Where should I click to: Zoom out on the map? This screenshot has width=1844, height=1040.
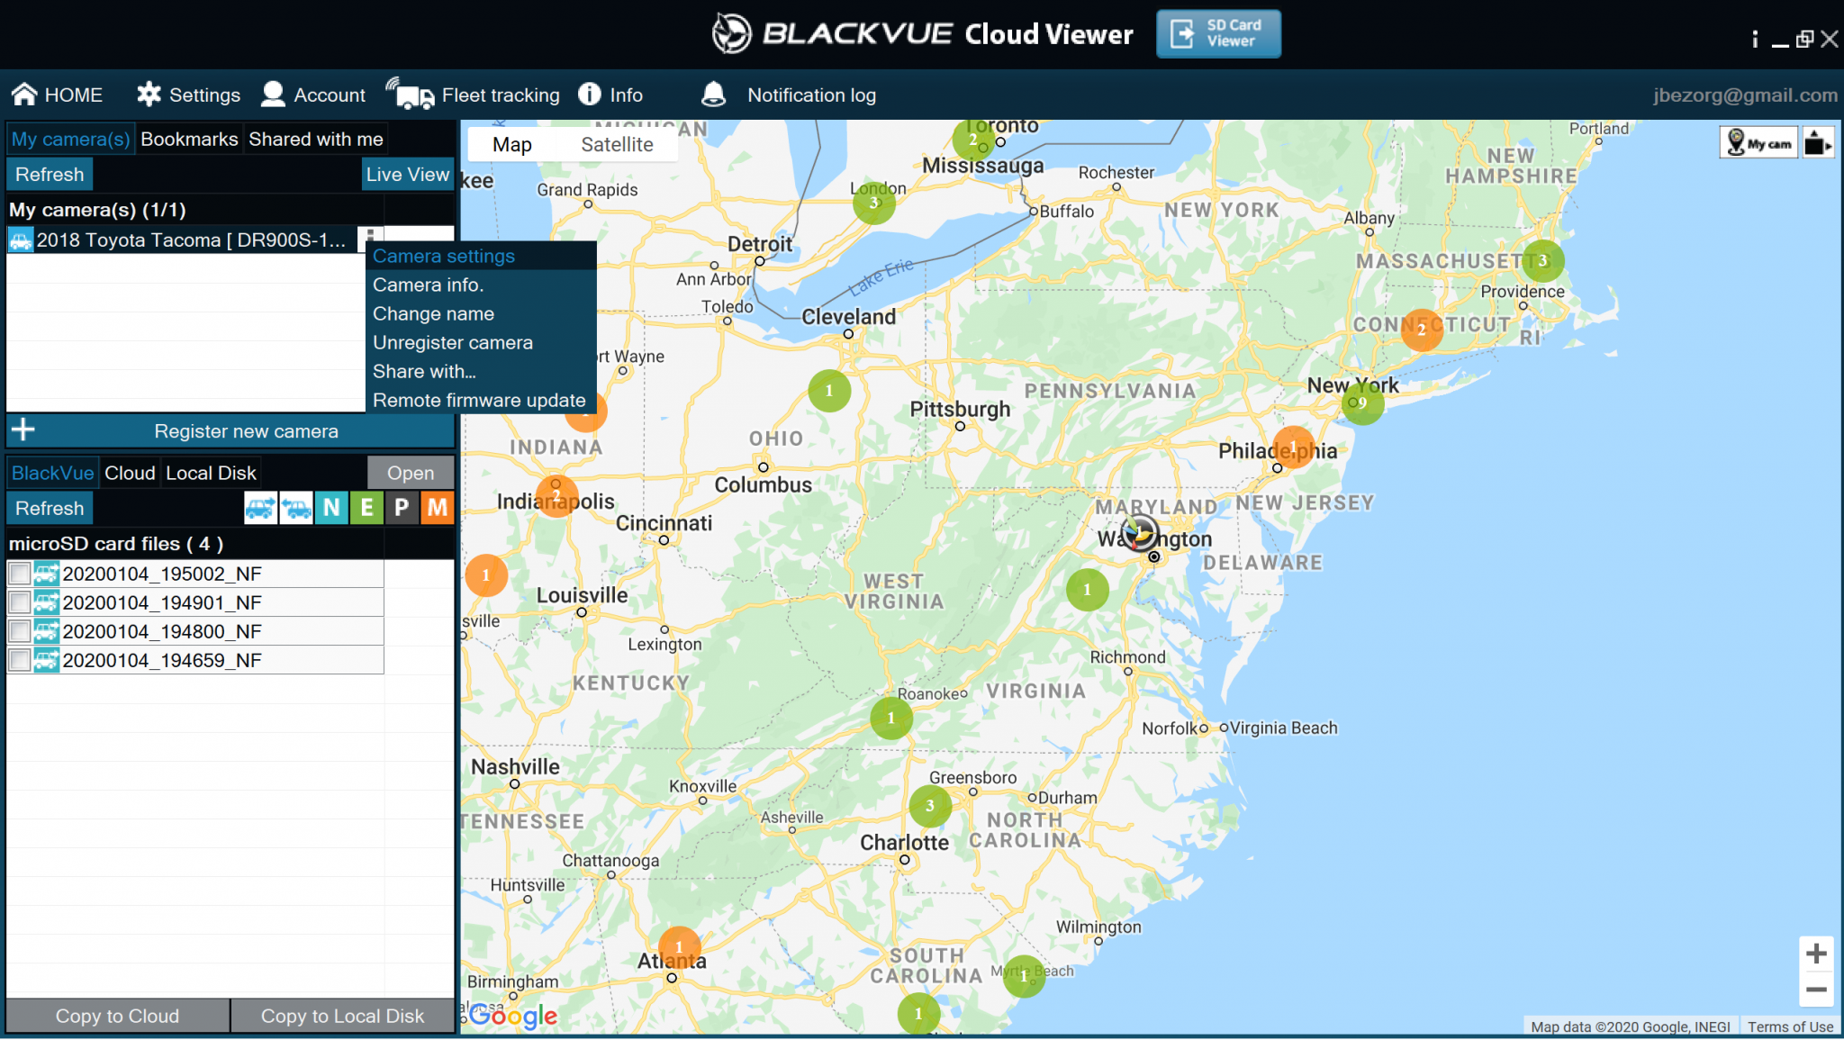click(1816, 989)
